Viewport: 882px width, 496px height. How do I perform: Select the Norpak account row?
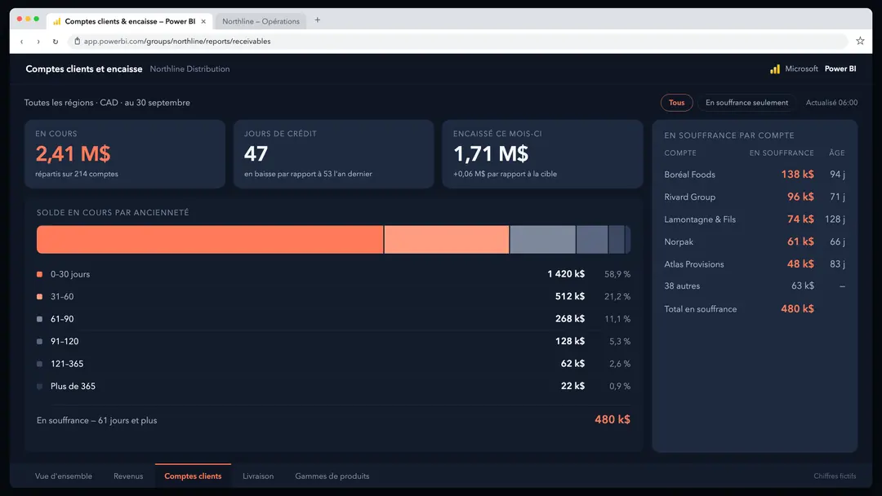click(755, 242)
